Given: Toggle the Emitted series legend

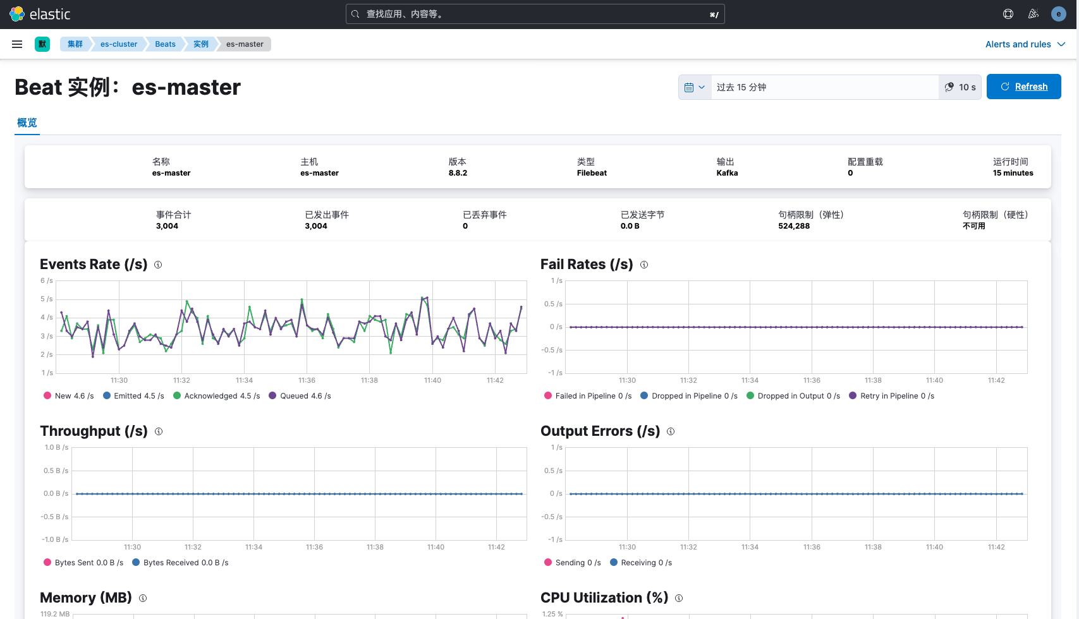Looking at the screenshot, I should (x=133, y=396).
